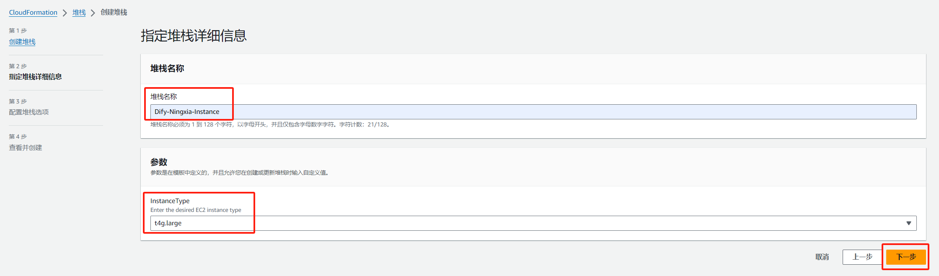Viewport: 939px width, 276px height.
Task: Click the 第 3 步 step label
Action: pyautogui.click(x=18, y=101)
